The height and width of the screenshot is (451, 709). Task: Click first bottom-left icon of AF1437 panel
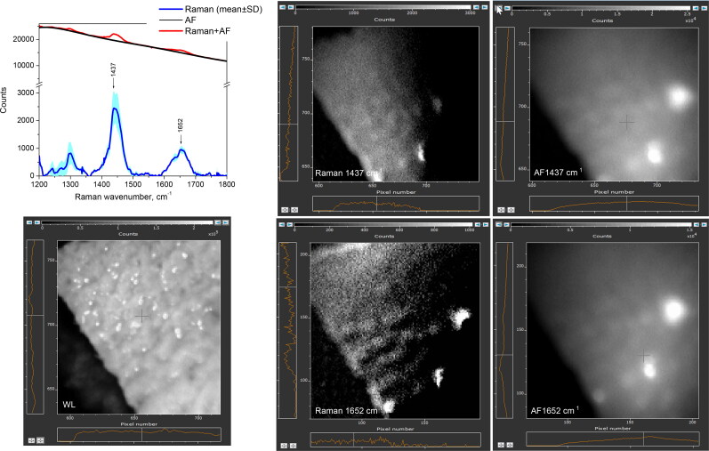501,210
